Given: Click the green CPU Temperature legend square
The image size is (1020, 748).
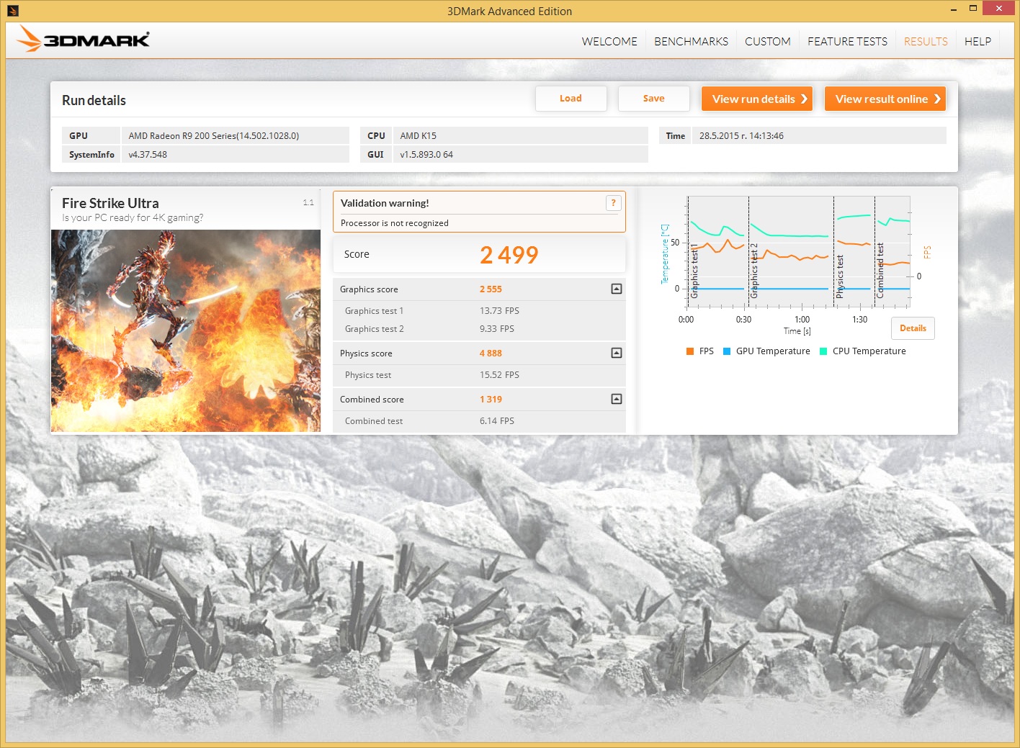Looking at the screenshot, I should pos(823,351).
